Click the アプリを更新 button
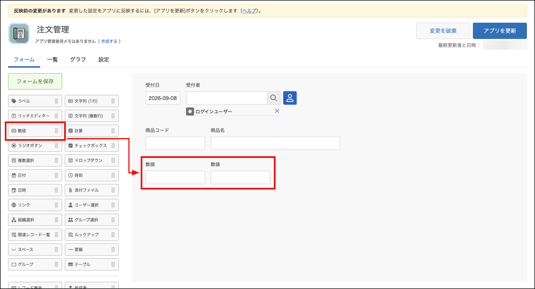Viewport: 535px width, 289px height. tap(500, 31)
